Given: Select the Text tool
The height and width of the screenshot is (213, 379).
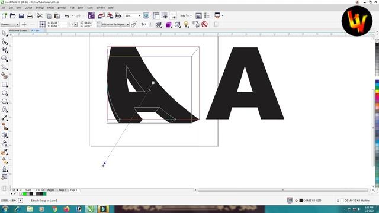Looking at the screenshot, I should (4, 109).
